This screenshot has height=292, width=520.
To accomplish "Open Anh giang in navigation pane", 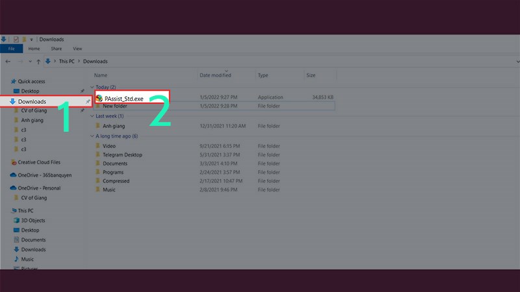I will (x=32, y=120).
